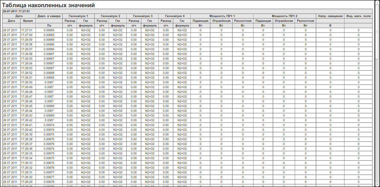The width and height of the screenshot is (380, 187).
Task: Click the 'Давл. в камере' column header
Action: [x=49, y=16]
